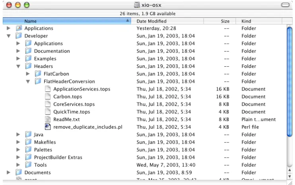Collapse the Developer folder

pyautogui.click(x=8, y=36)
